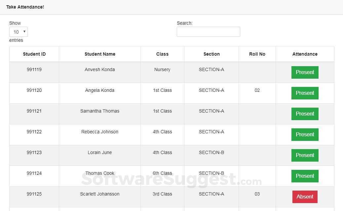
Task: Sort by Student ID column header
Action: (34, 54)
